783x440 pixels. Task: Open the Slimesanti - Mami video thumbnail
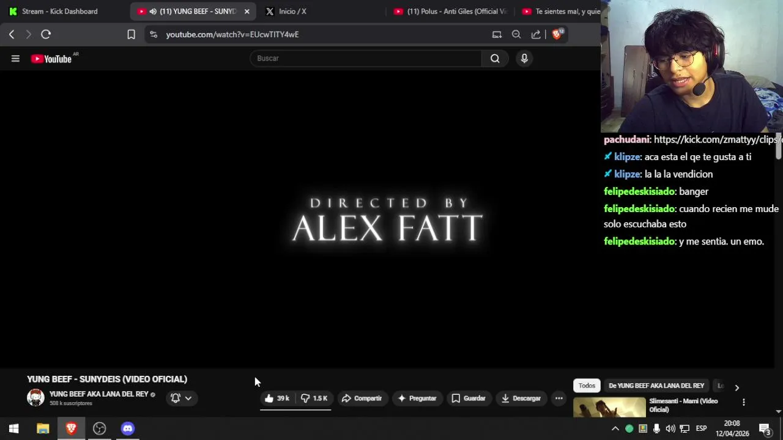tap(609, 408)
